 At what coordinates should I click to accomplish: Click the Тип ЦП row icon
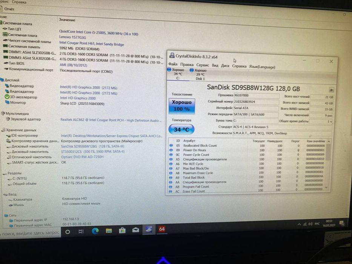pyautogui.click(x=5, y=29)
